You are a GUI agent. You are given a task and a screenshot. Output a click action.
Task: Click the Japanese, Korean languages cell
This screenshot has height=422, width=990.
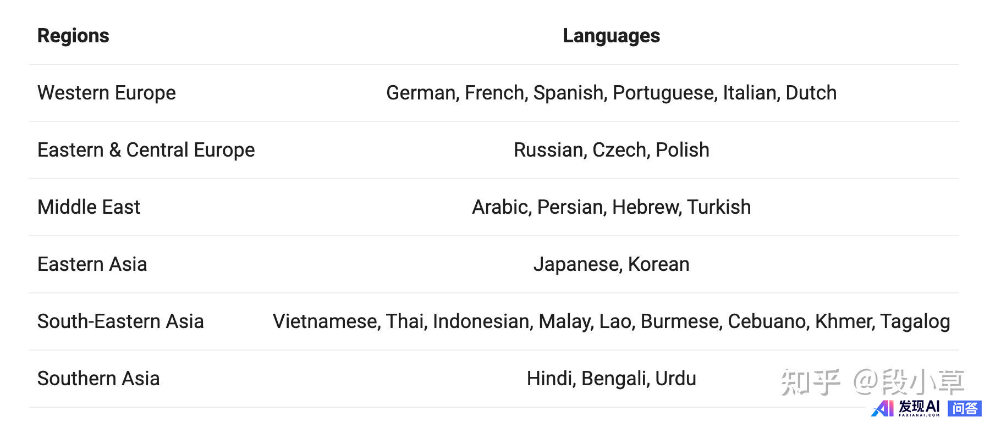click(611, 264)
